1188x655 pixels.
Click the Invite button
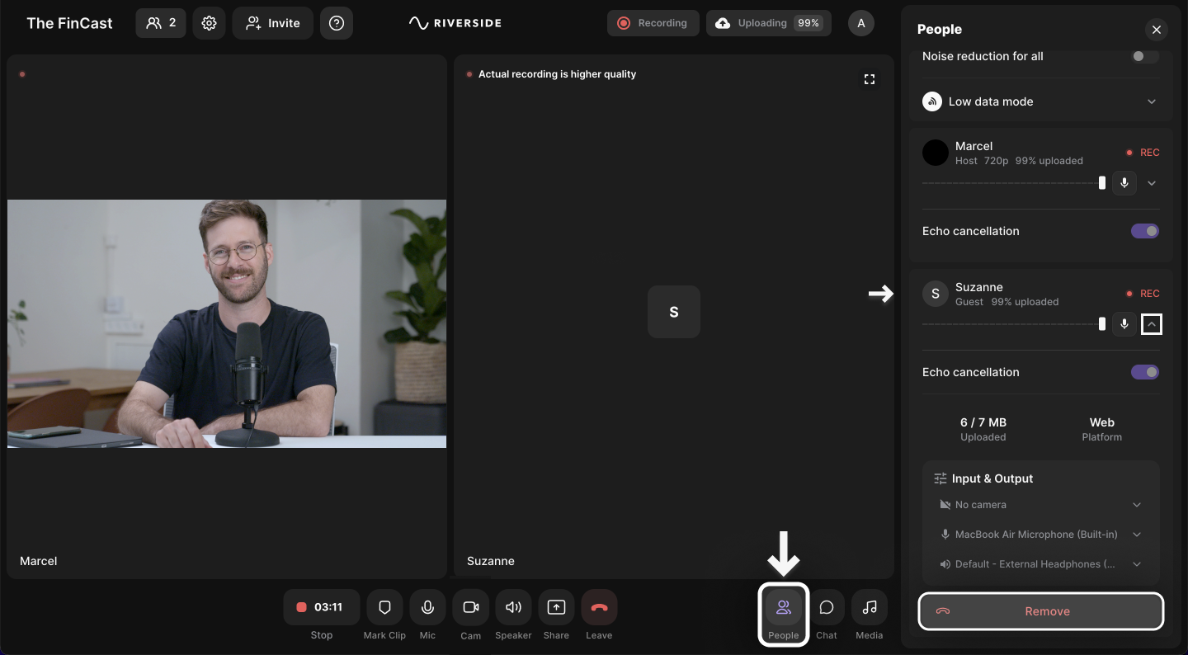[272, 23]
